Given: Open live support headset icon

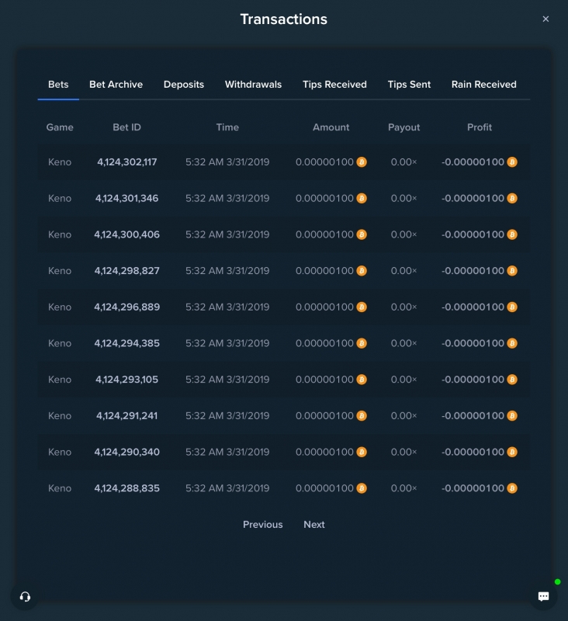Looking at the screenshot, I should 25,596.
